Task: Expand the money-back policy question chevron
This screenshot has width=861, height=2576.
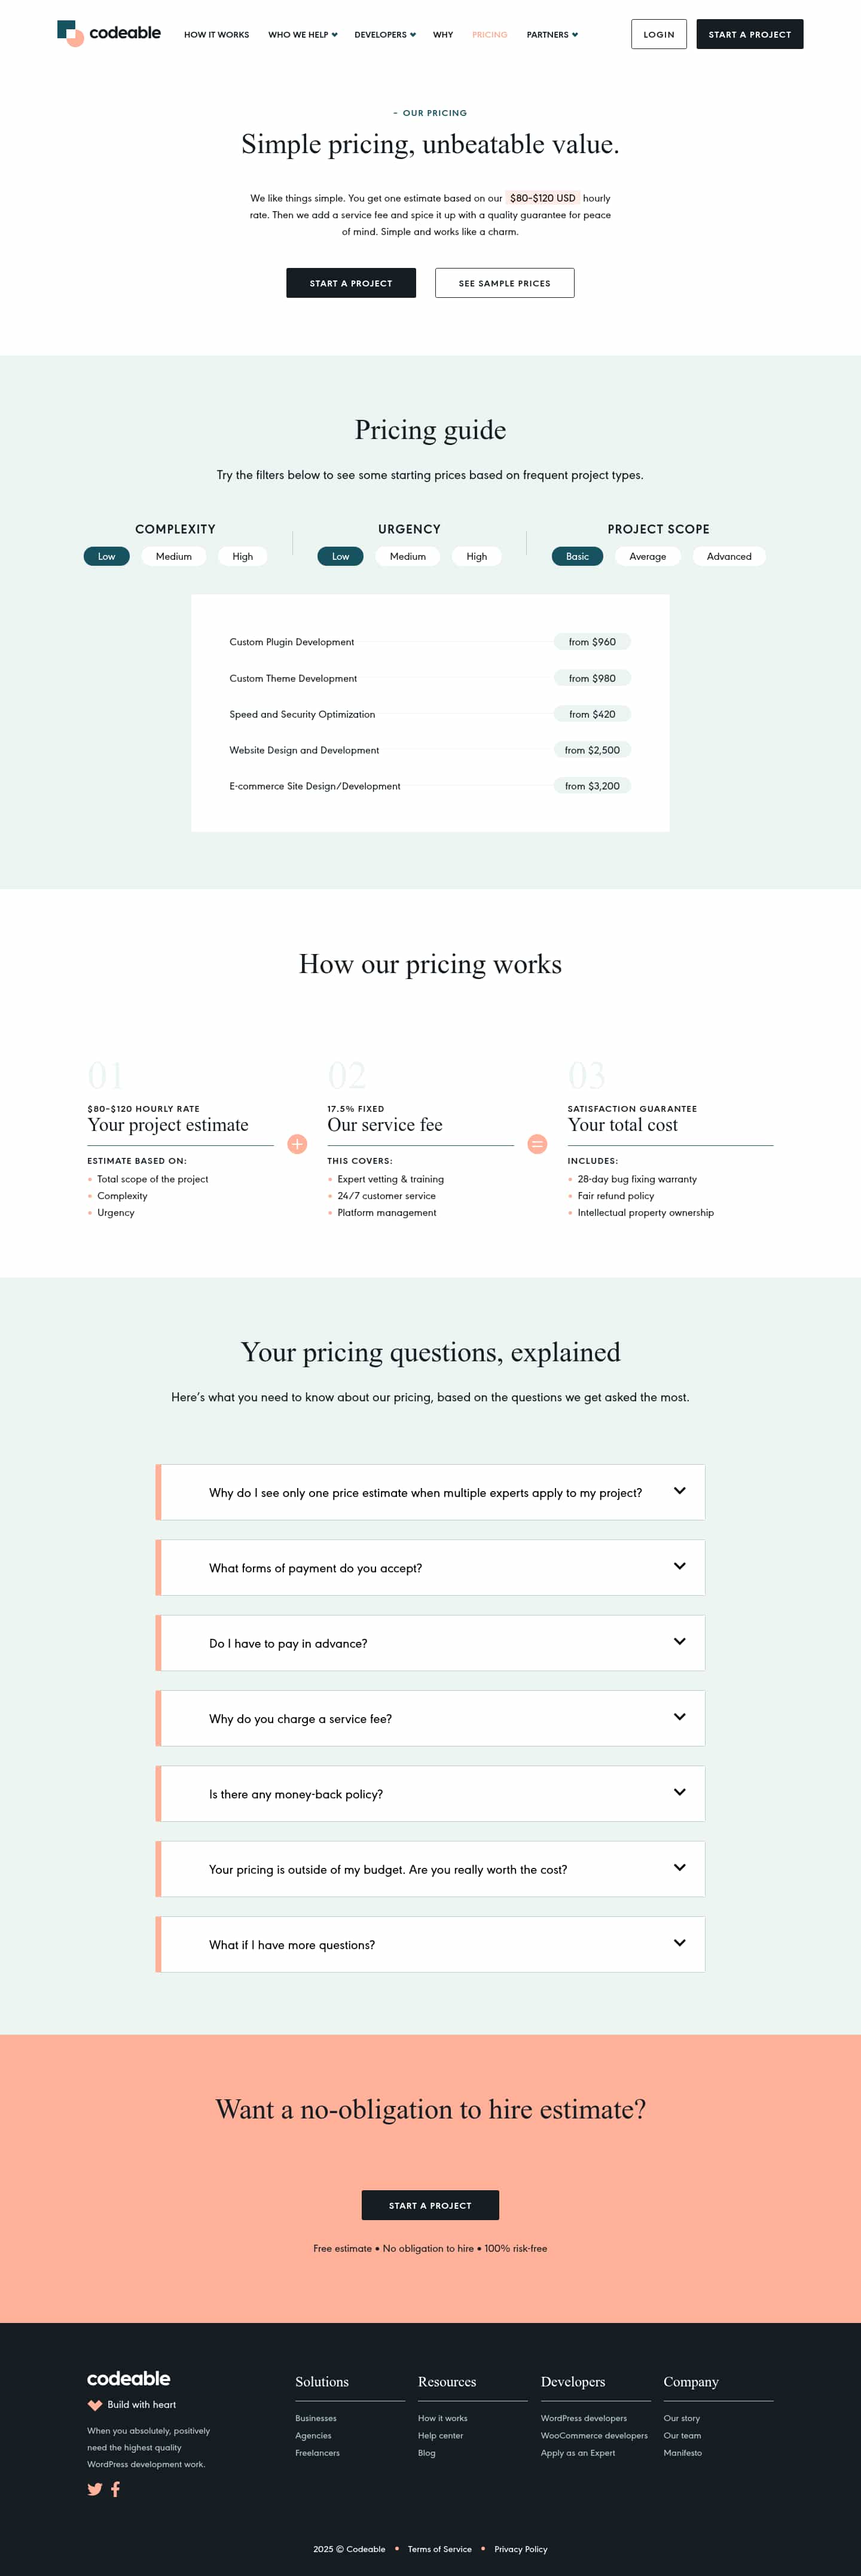Action: 679,1792
